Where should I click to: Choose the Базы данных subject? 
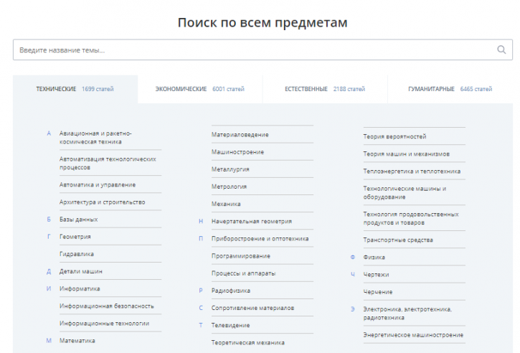[79, 220]
